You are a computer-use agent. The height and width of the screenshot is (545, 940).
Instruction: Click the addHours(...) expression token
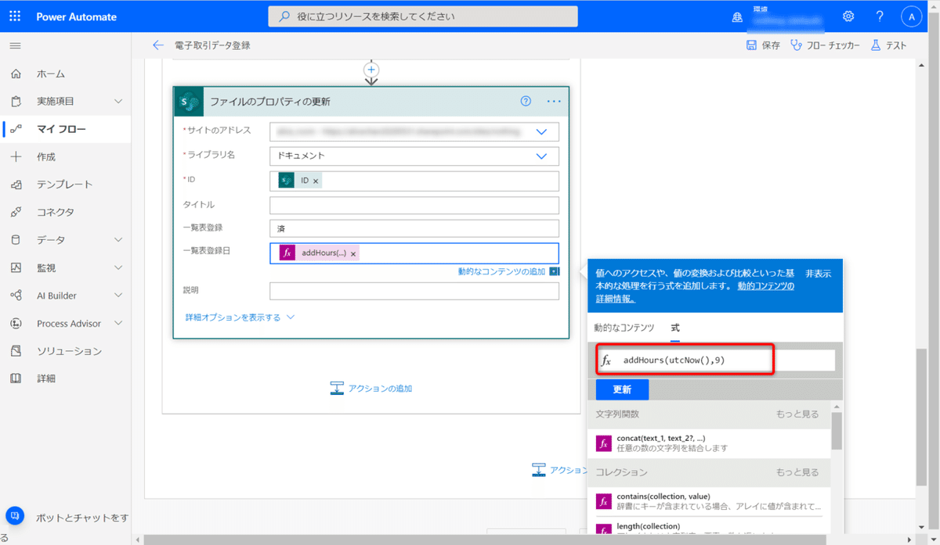[x=319, y=253]
